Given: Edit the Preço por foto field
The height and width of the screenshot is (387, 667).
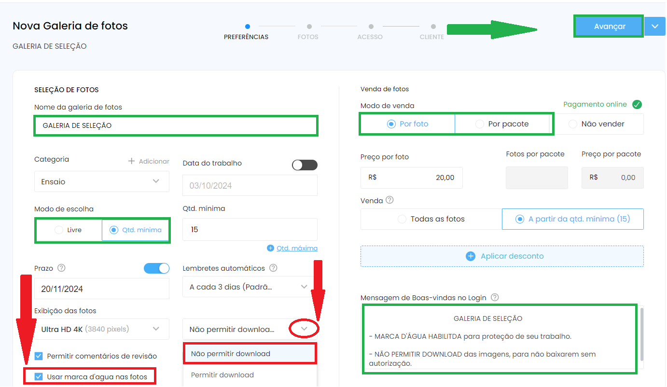Looking at the screenshot, I should [411, 178].
